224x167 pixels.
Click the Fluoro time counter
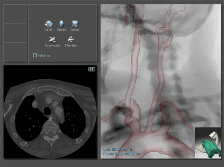point(121,154)
